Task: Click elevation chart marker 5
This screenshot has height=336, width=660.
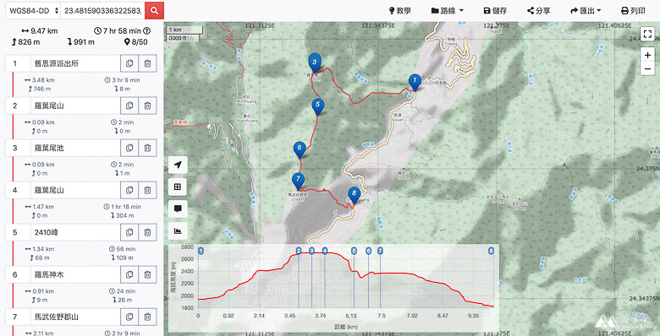Action: [x=354, y=252]
